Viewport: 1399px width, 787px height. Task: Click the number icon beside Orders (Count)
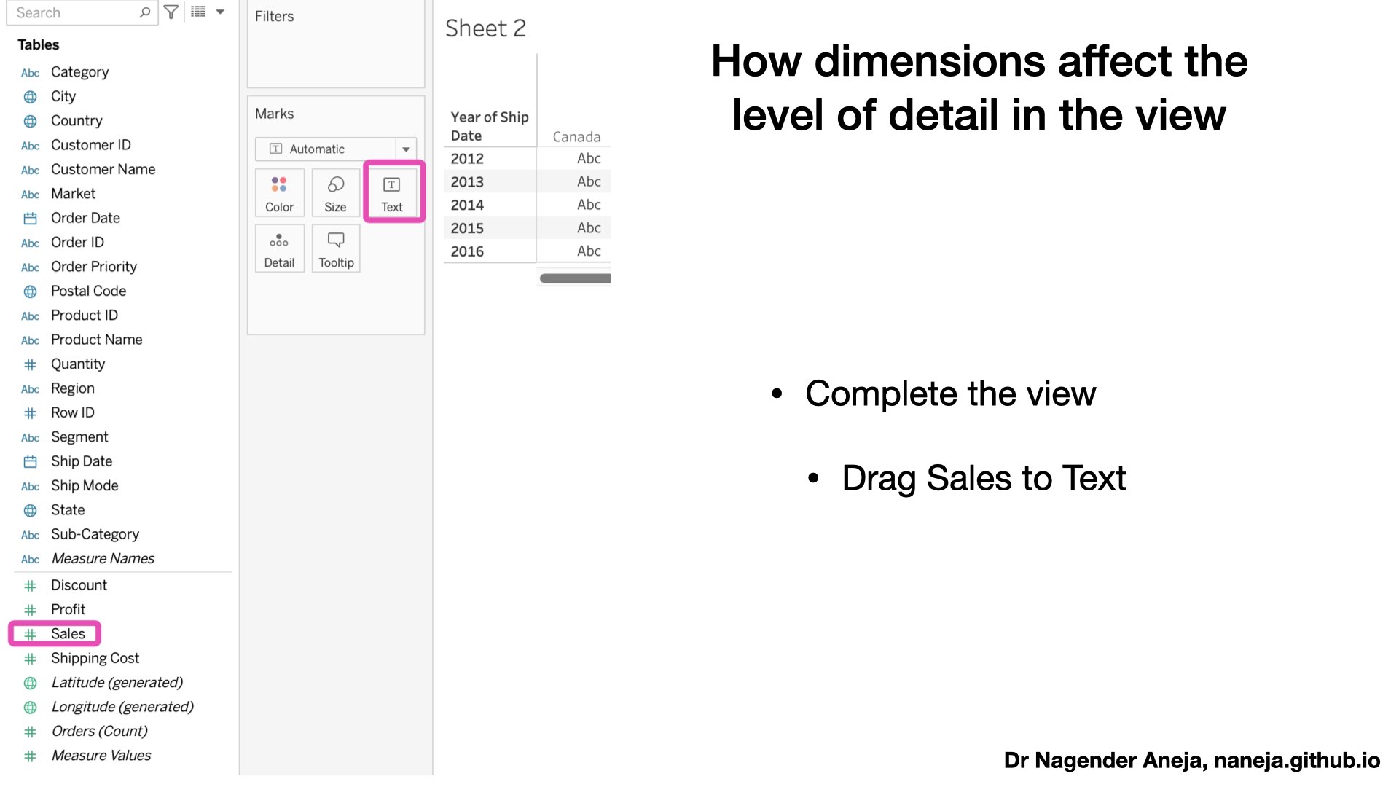click(x=30, y=732)
